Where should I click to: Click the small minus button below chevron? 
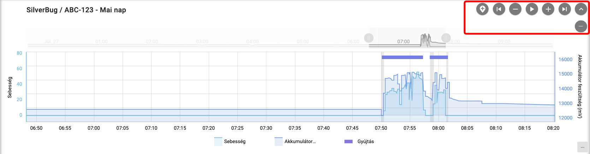581,26
